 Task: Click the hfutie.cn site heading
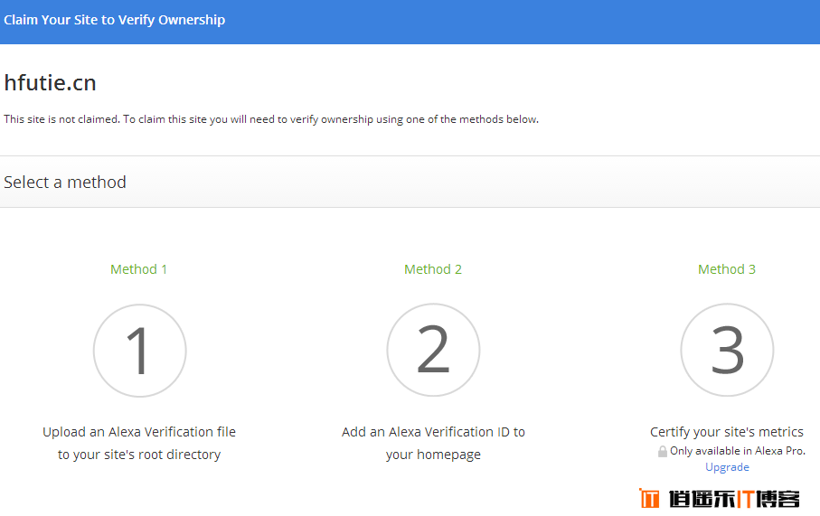[51, 82]
